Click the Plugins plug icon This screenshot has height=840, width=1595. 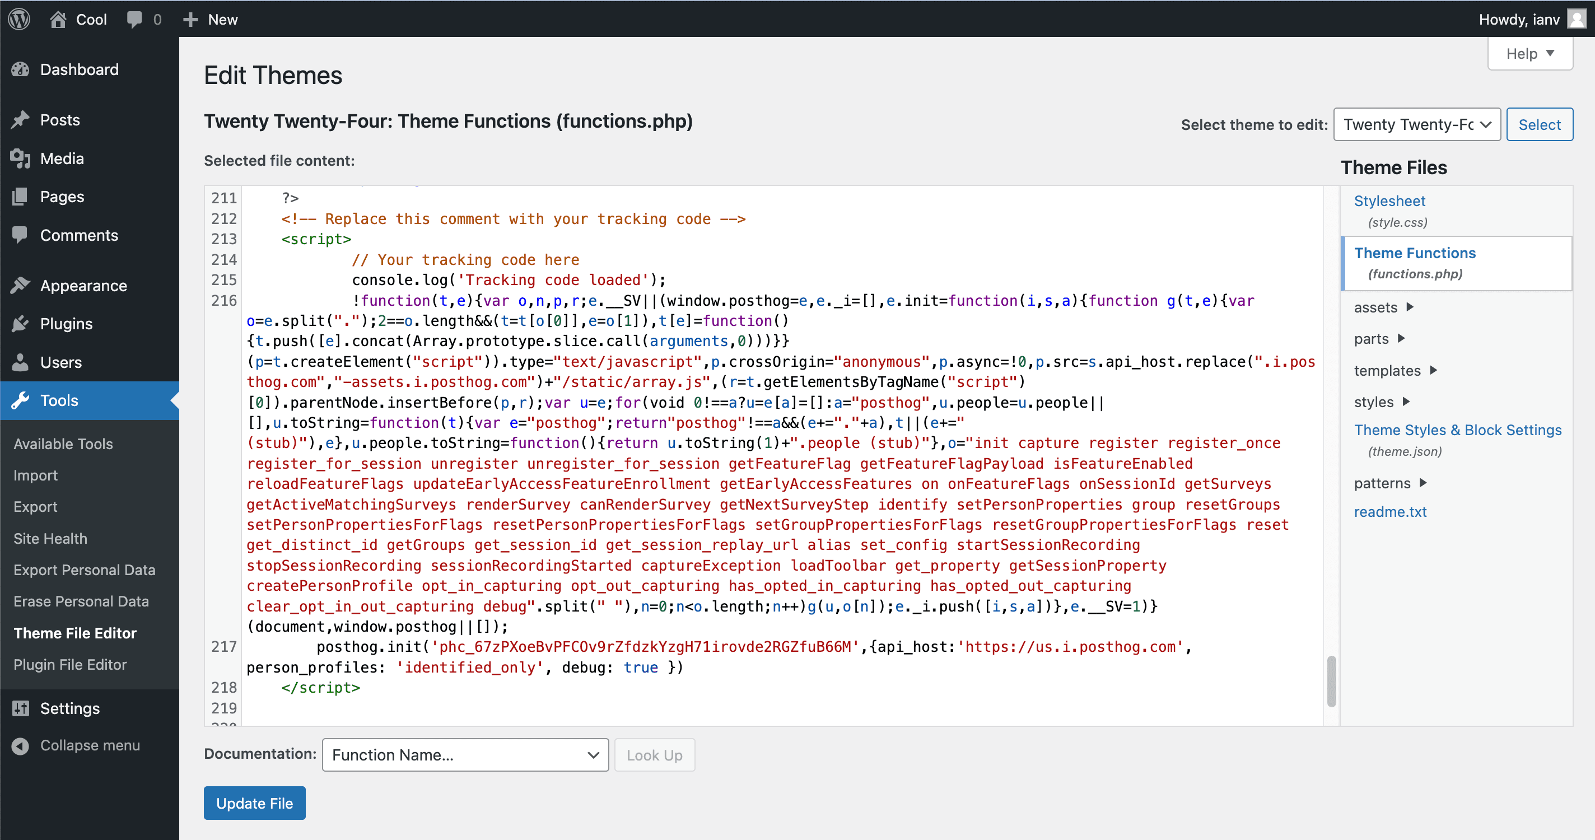tap(20, 324)
